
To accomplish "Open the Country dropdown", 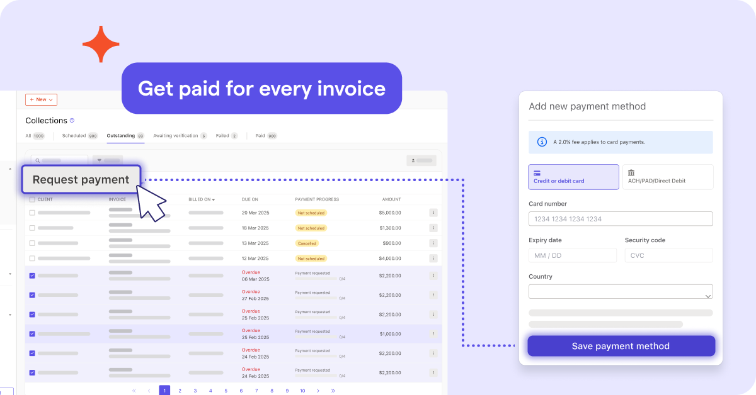I will click(x=621, y=292).
